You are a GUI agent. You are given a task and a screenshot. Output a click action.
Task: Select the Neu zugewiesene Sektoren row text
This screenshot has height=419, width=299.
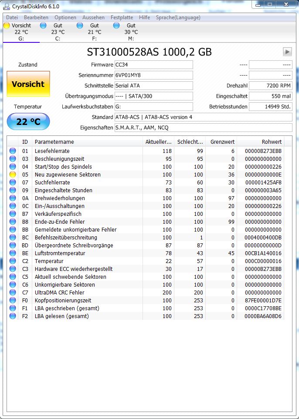pos(68,174)
